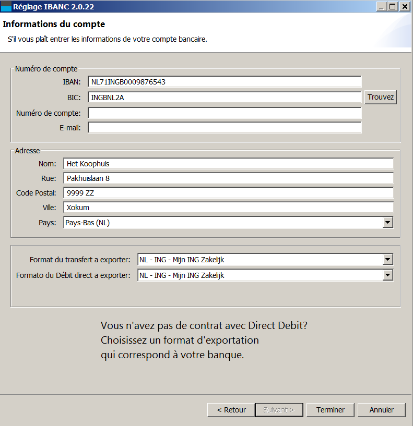Open the Formato du Débit direct dropdown
This screenshot has height=426, width=413.
tap(388, 275)
